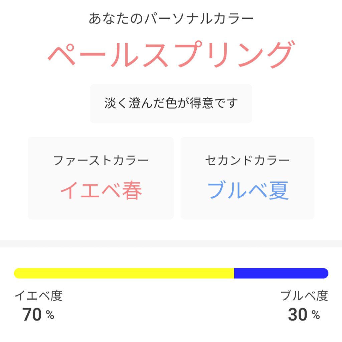Tap the left edge of the color ratio bar
This screenshot has width=342, height=342.
pos(16,273)
